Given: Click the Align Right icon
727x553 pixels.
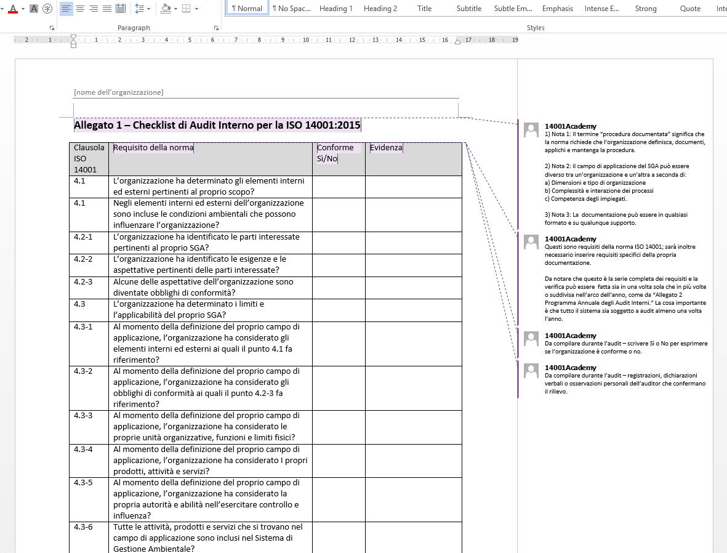Looking at the screenshot, I should point(94,9).
